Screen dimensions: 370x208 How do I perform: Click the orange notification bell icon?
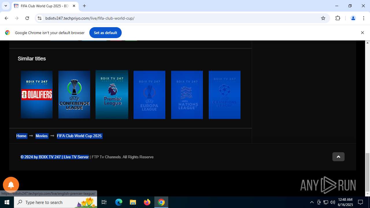pos(11,185)
